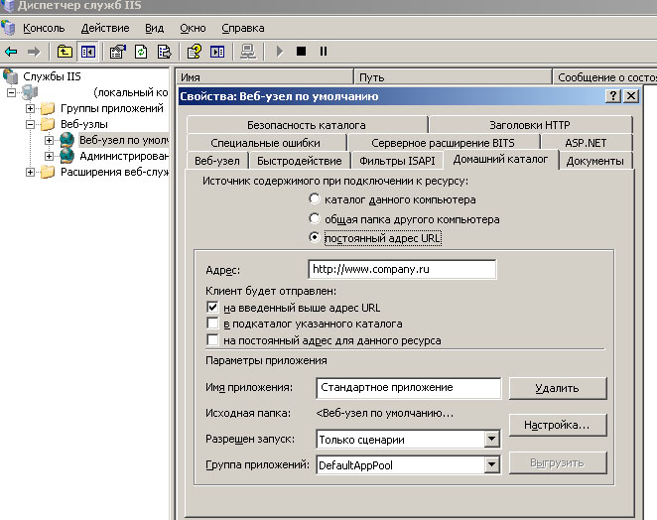Click the Адрес URL input field
657x520 pixels.
click(402, 269)
